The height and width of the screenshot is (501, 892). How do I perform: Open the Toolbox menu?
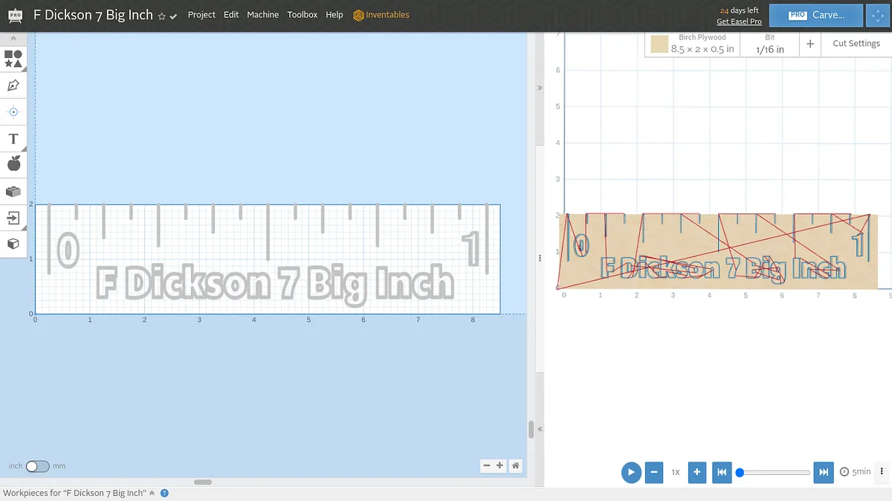[302, 15]
